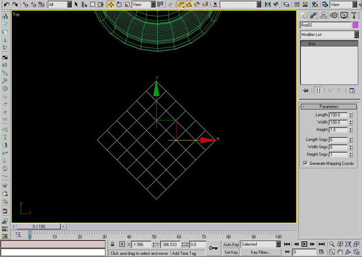This screenshot has width=362, height=257.
Task: Click the Width spinner arrows
Action: click(351, 122)
